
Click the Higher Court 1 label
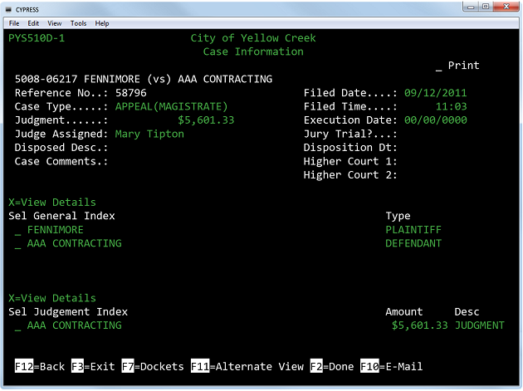click(350, 161)
